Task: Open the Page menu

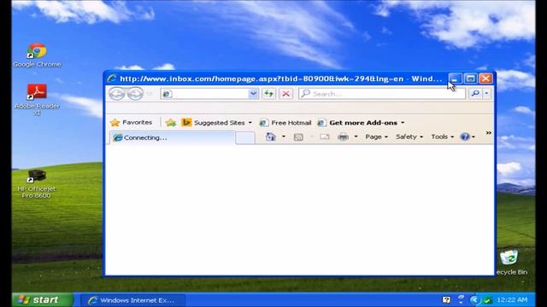Action: click(x=376, y=136)
